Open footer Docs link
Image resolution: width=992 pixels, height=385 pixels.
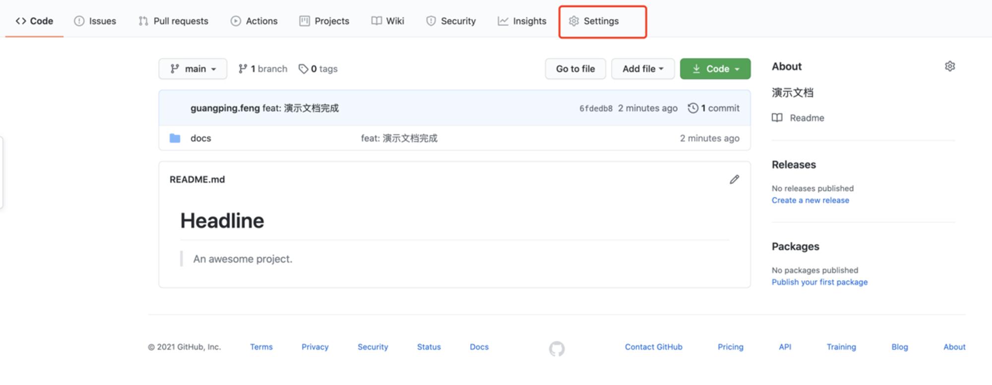479,347
